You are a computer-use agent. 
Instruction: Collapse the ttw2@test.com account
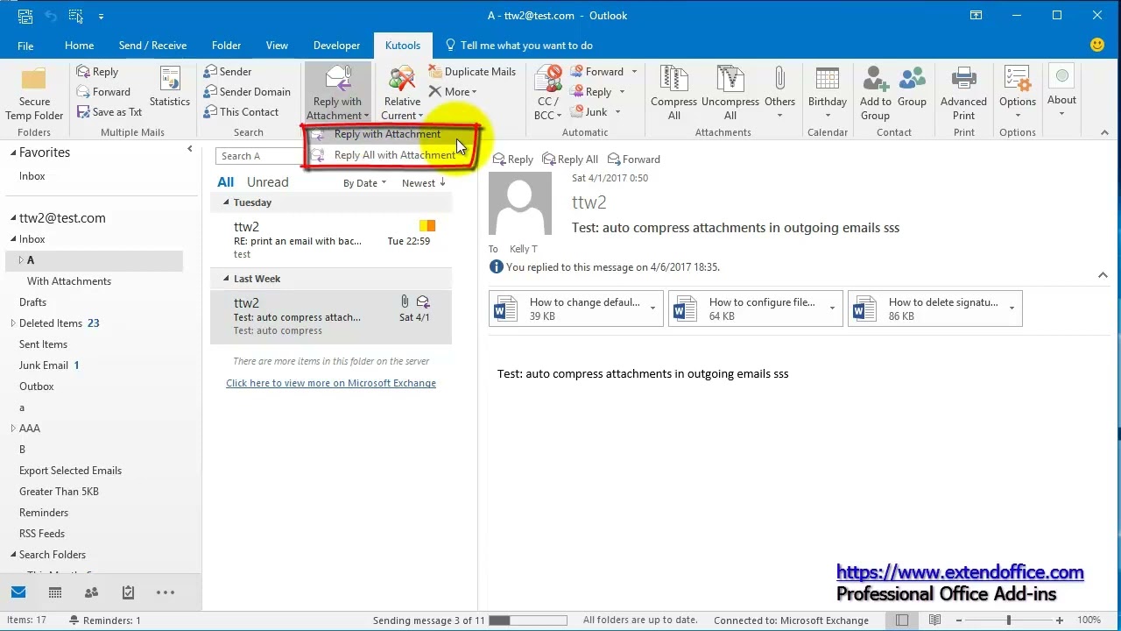13,218
